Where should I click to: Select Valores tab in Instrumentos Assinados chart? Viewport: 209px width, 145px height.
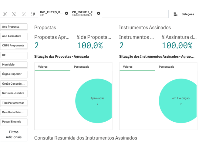point(128,67)
